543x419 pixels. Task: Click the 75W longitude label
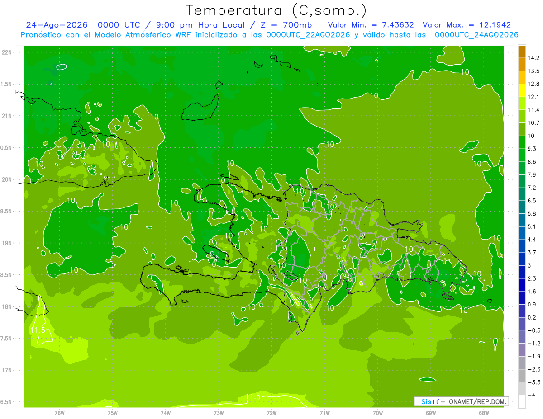112,413
